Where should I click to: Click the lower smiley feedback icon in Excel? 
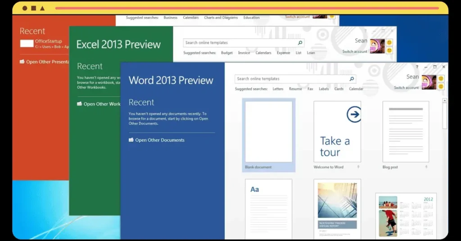pyautogui.click(x=389, y=50)
